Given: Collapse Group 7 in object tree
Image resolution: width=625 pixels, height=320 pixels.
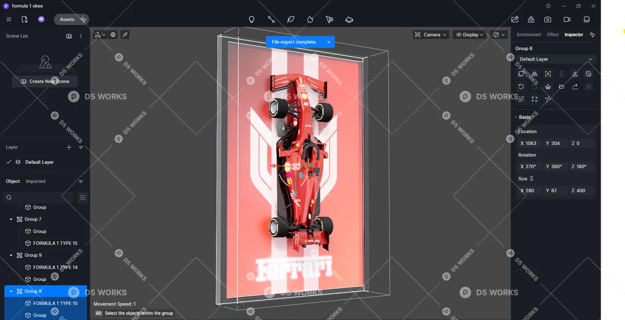Looking at the screenshot, I should (x=11, y=219).
